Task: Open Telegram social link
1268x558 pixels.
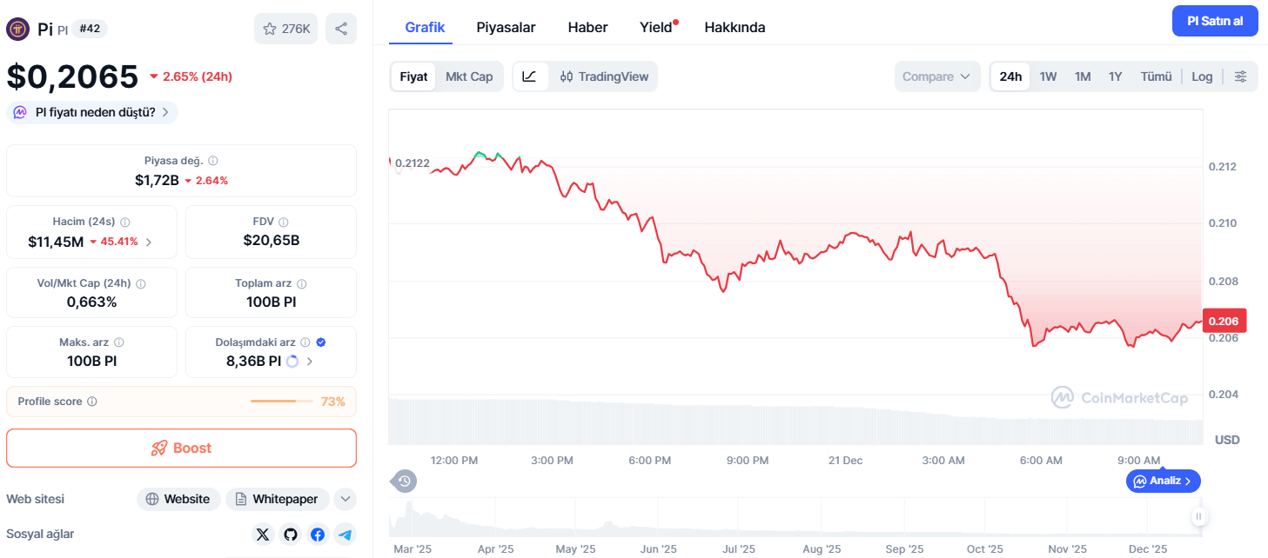Action: [x=345, y=535]
